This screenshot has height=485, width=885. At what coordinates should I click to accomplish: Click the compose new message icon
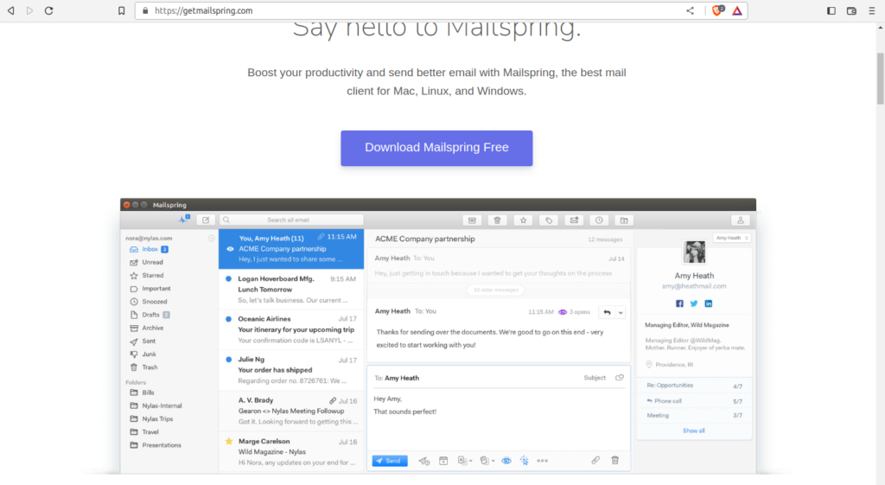[206, 220]
